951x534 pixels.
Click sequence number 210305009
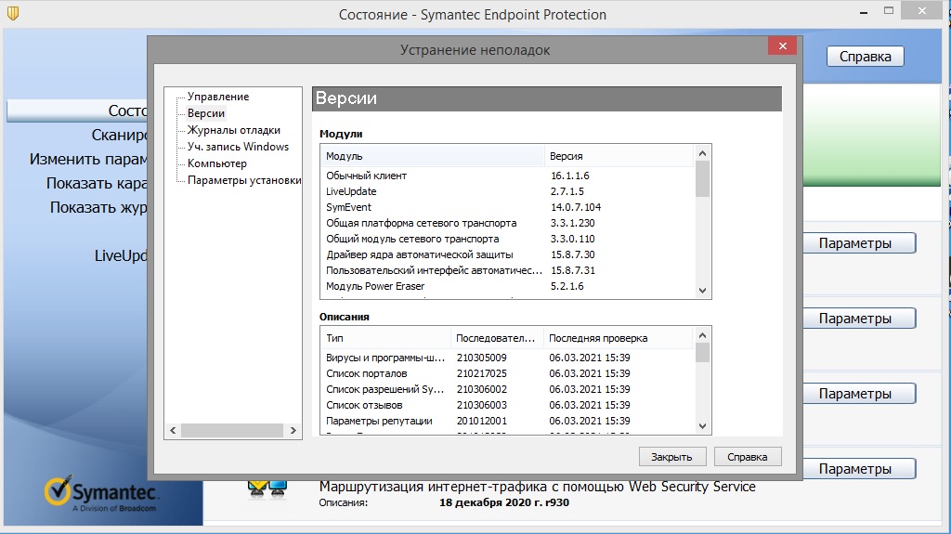click(x=482, y=358)
